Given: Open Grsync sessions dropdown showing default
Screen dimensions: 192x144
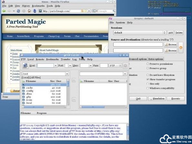Looking at the screenshot, I should tap(140, 33).
